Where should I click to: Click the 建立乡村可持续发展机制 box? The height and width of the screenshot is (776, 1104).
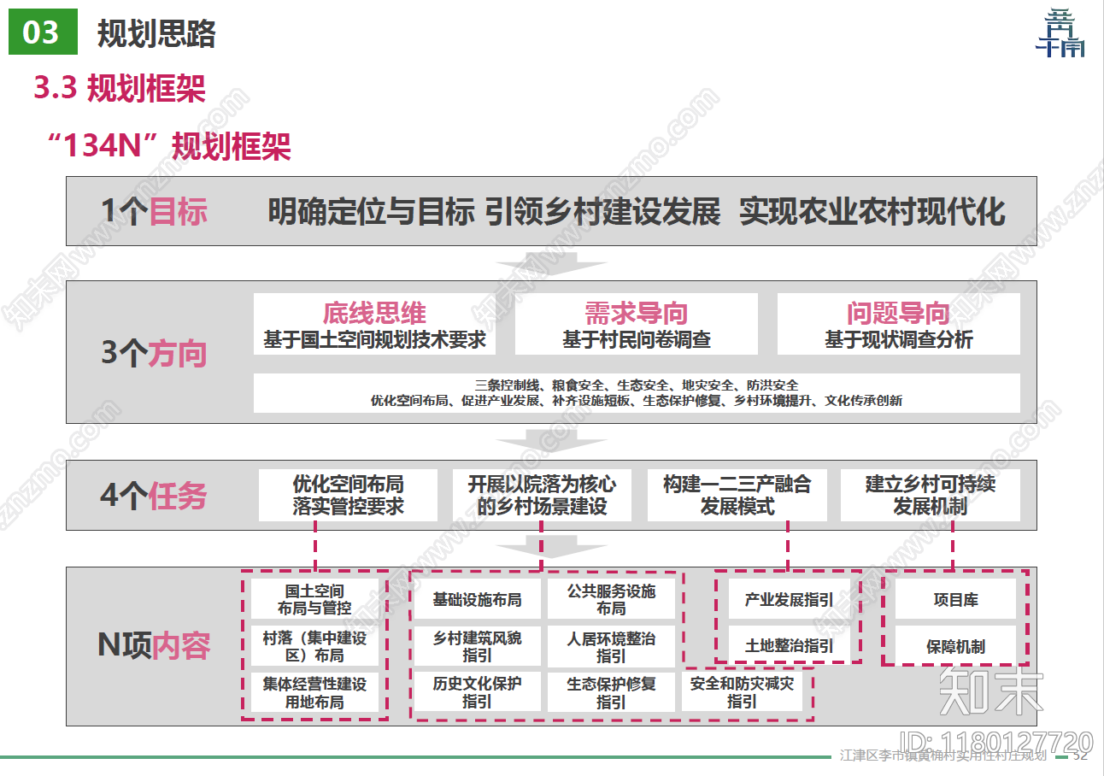coord(931,495)
